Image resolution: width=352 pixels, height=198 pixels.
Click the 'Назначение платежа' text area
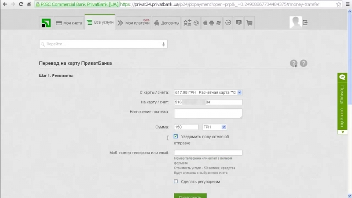coord(208,114)
